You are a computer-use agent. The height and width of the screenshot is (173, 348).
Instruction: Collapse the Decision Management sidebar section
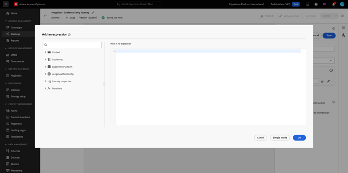(6, 48)
